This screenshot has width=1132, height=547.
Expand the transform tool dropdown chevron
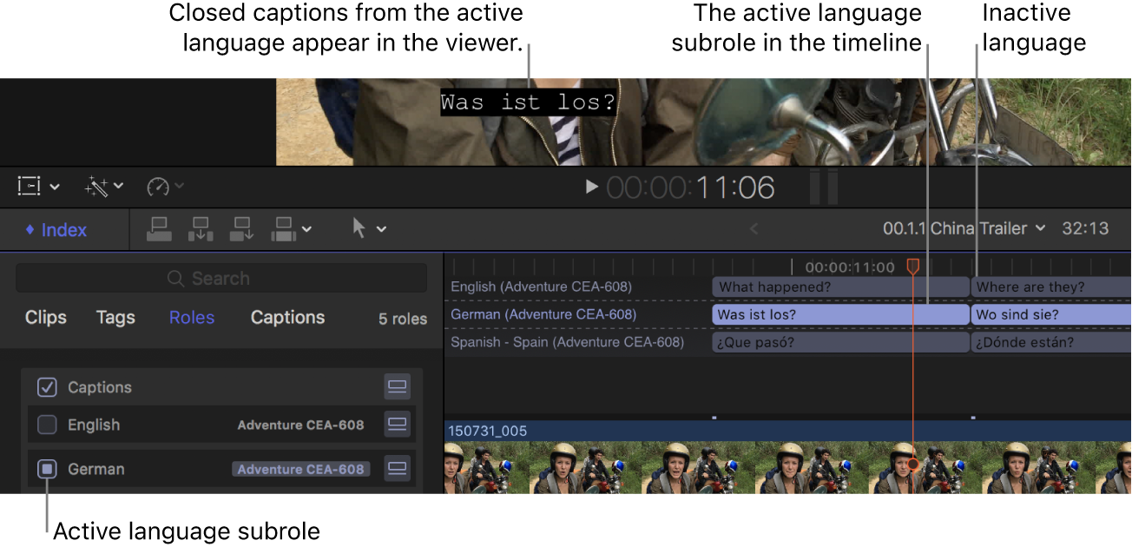[x=55, y=187]
